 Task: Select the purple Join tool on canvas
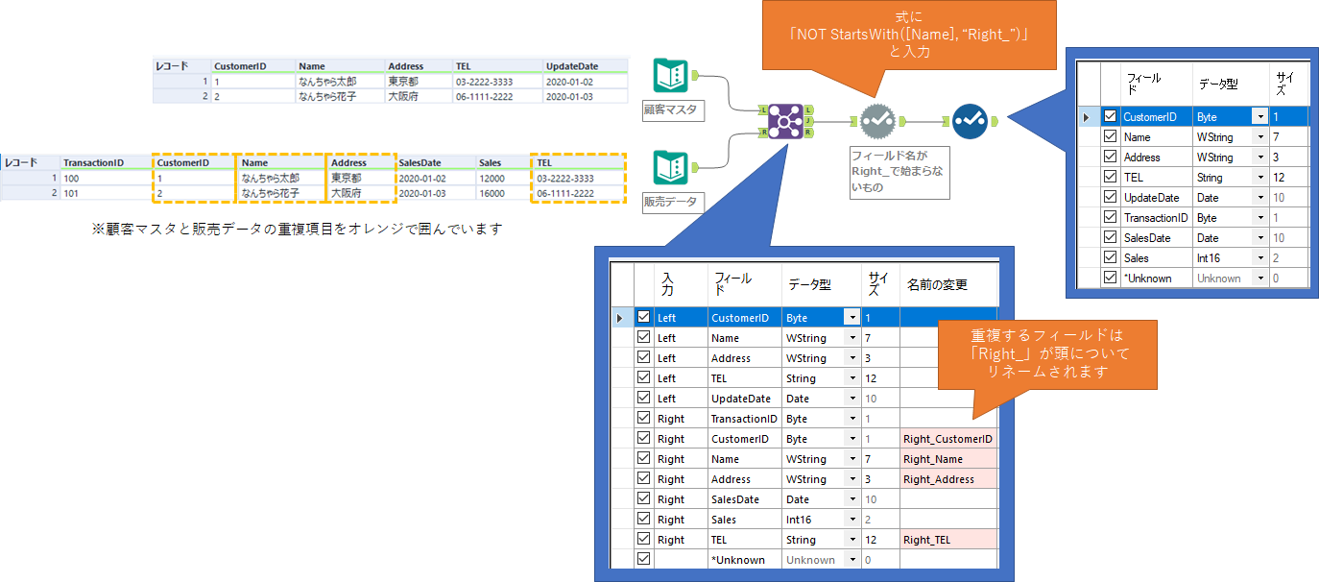coord(785,121)
